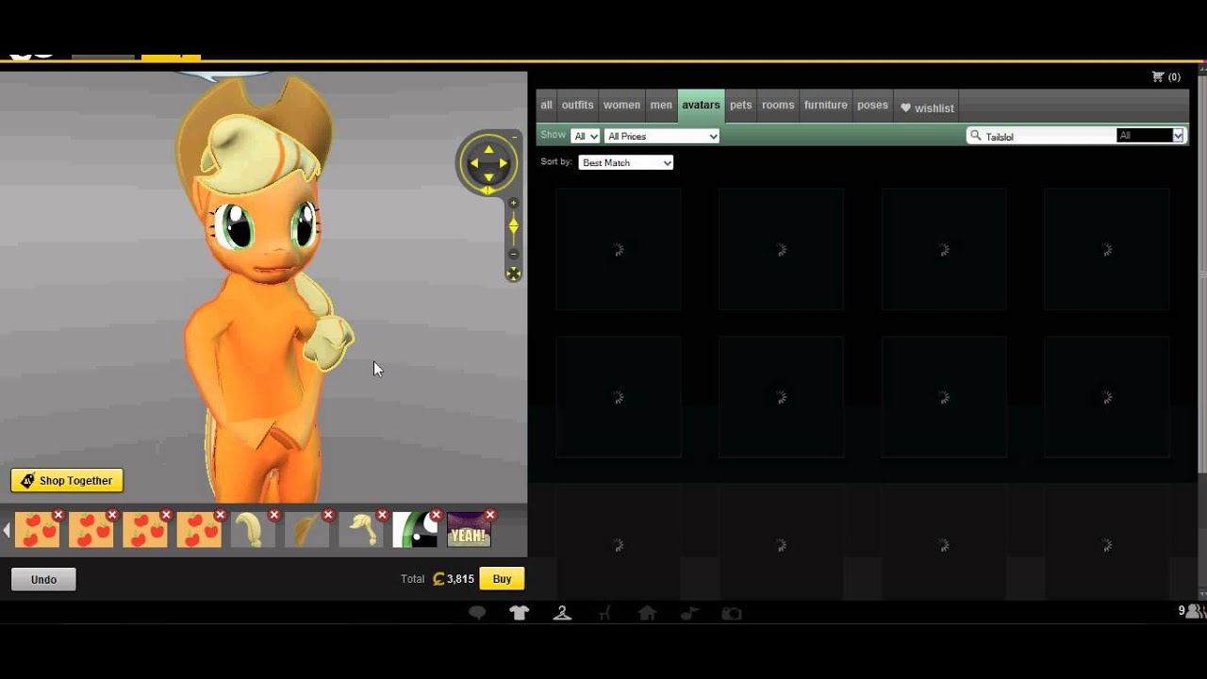Zoom out with the minus button

(514, 255)
